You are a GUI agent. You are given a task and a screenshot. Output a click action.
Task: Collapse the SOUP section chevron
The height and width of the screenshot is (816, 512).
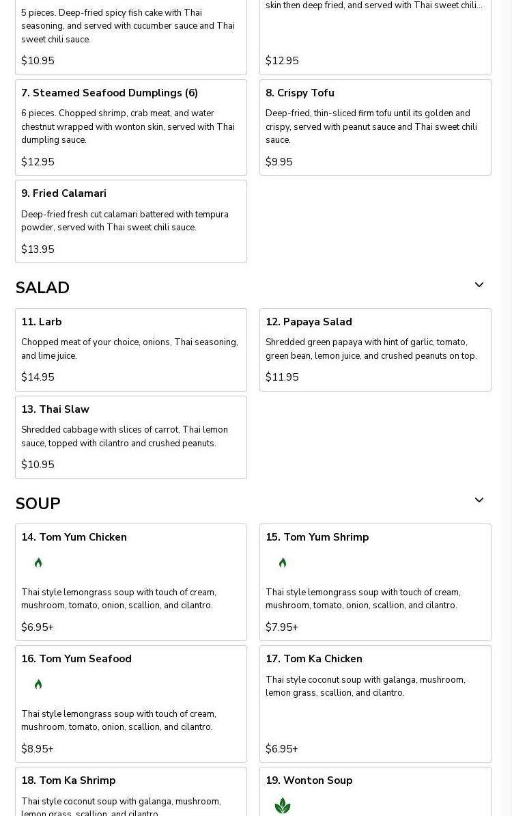click(479, 500)
